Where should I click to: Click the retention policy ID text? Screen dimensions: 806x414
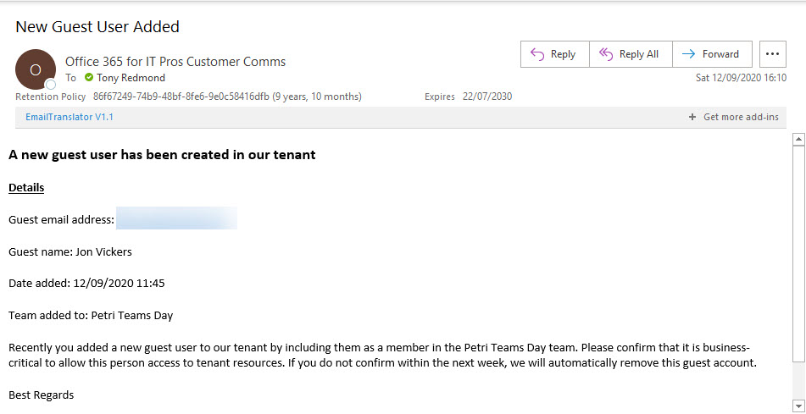[181, 97]
